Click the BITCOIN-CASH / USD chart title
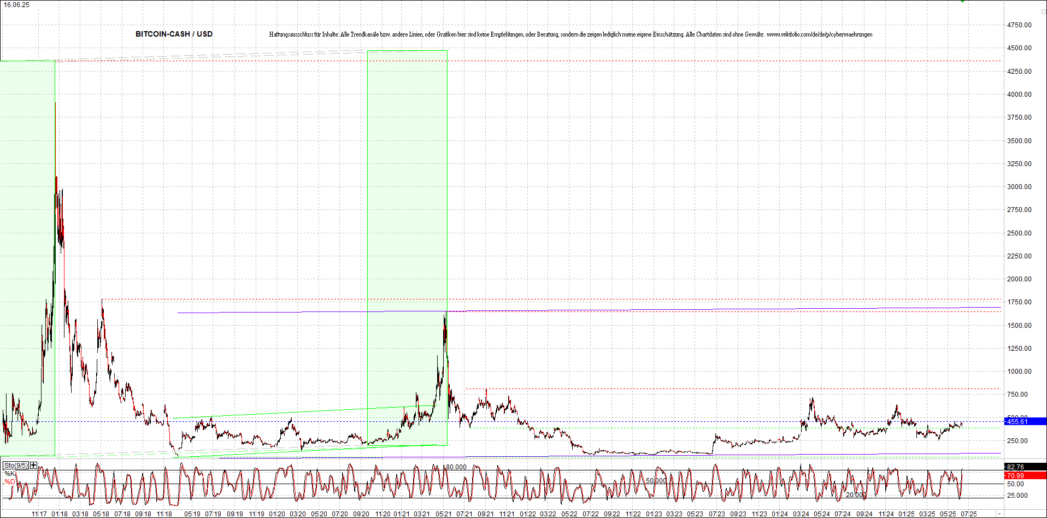The width and height of the screenshot is (1047, 518). click(x=174, y=34)
